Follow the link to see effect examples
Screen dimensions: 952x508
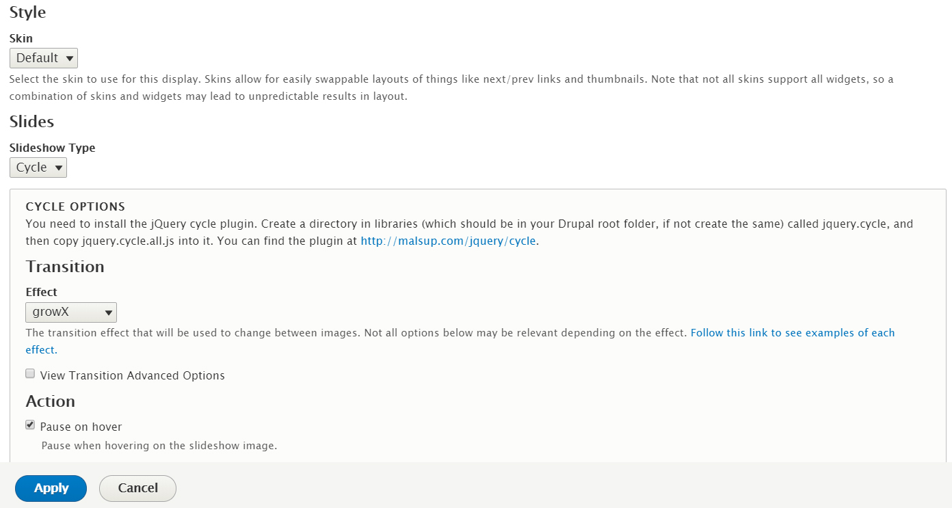click(792, 333)
